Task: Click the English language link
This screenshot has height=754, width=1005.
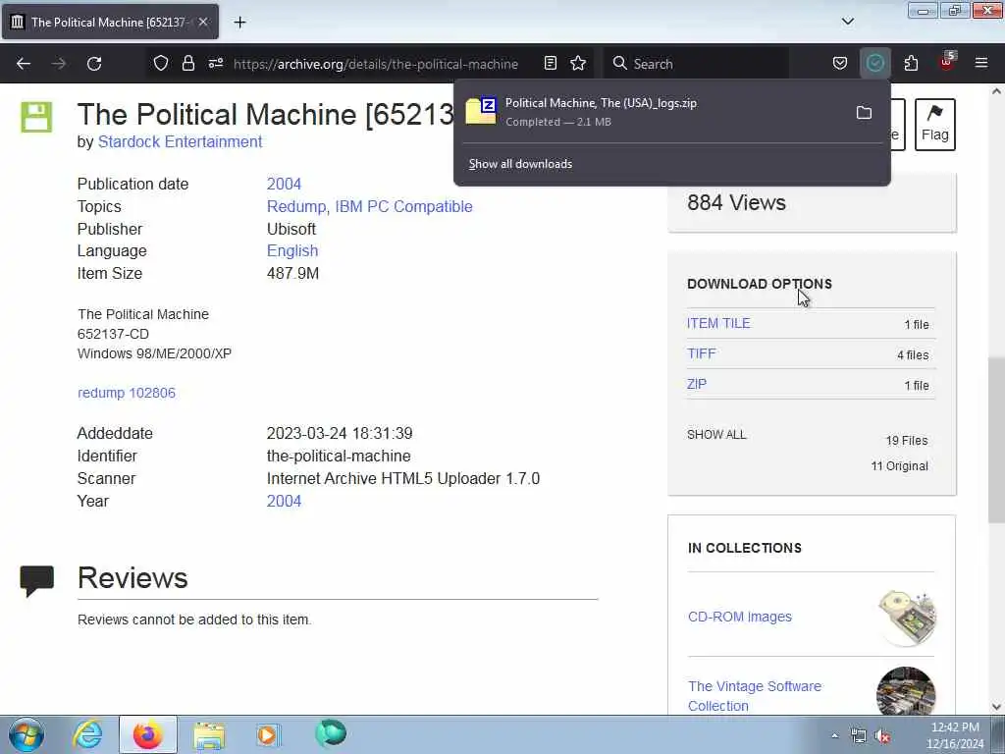Action: coord(292,250)
